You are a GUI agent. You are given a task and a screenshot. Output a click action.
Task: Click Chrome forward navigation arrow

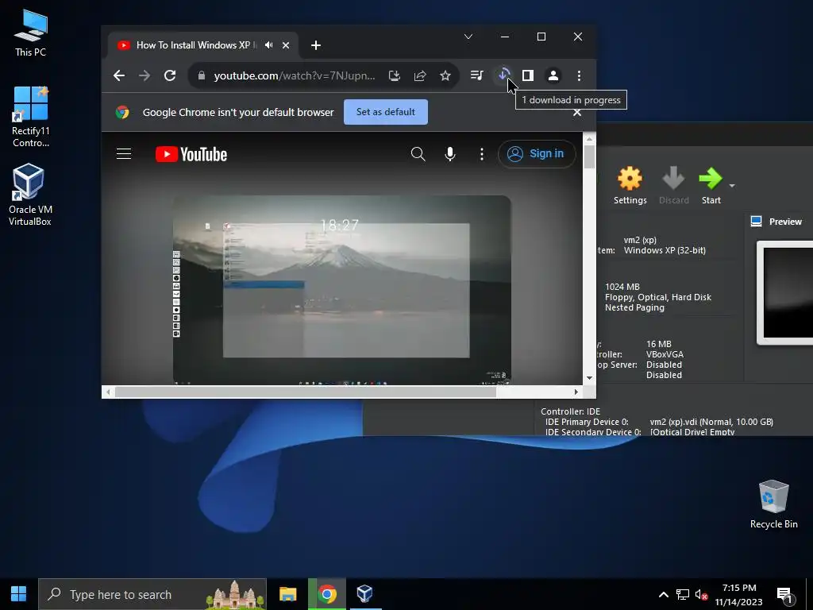(x=144, y=75)
